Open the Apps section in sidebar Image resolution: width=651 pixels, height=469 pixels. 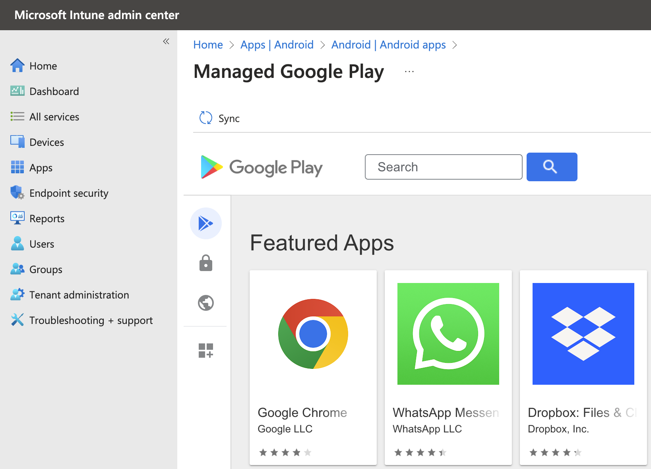(x=41, y=168)
